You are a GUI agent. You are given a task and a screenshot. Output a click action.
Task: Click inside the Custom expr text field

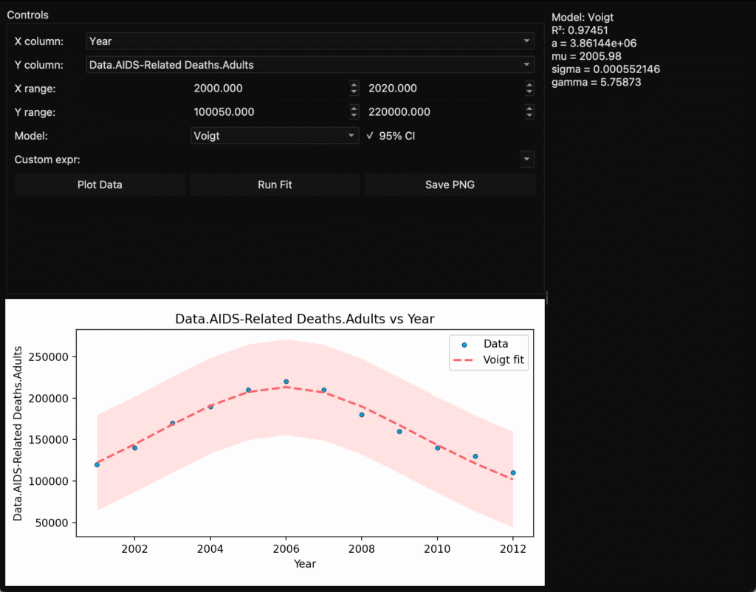(x=303, y=159)
